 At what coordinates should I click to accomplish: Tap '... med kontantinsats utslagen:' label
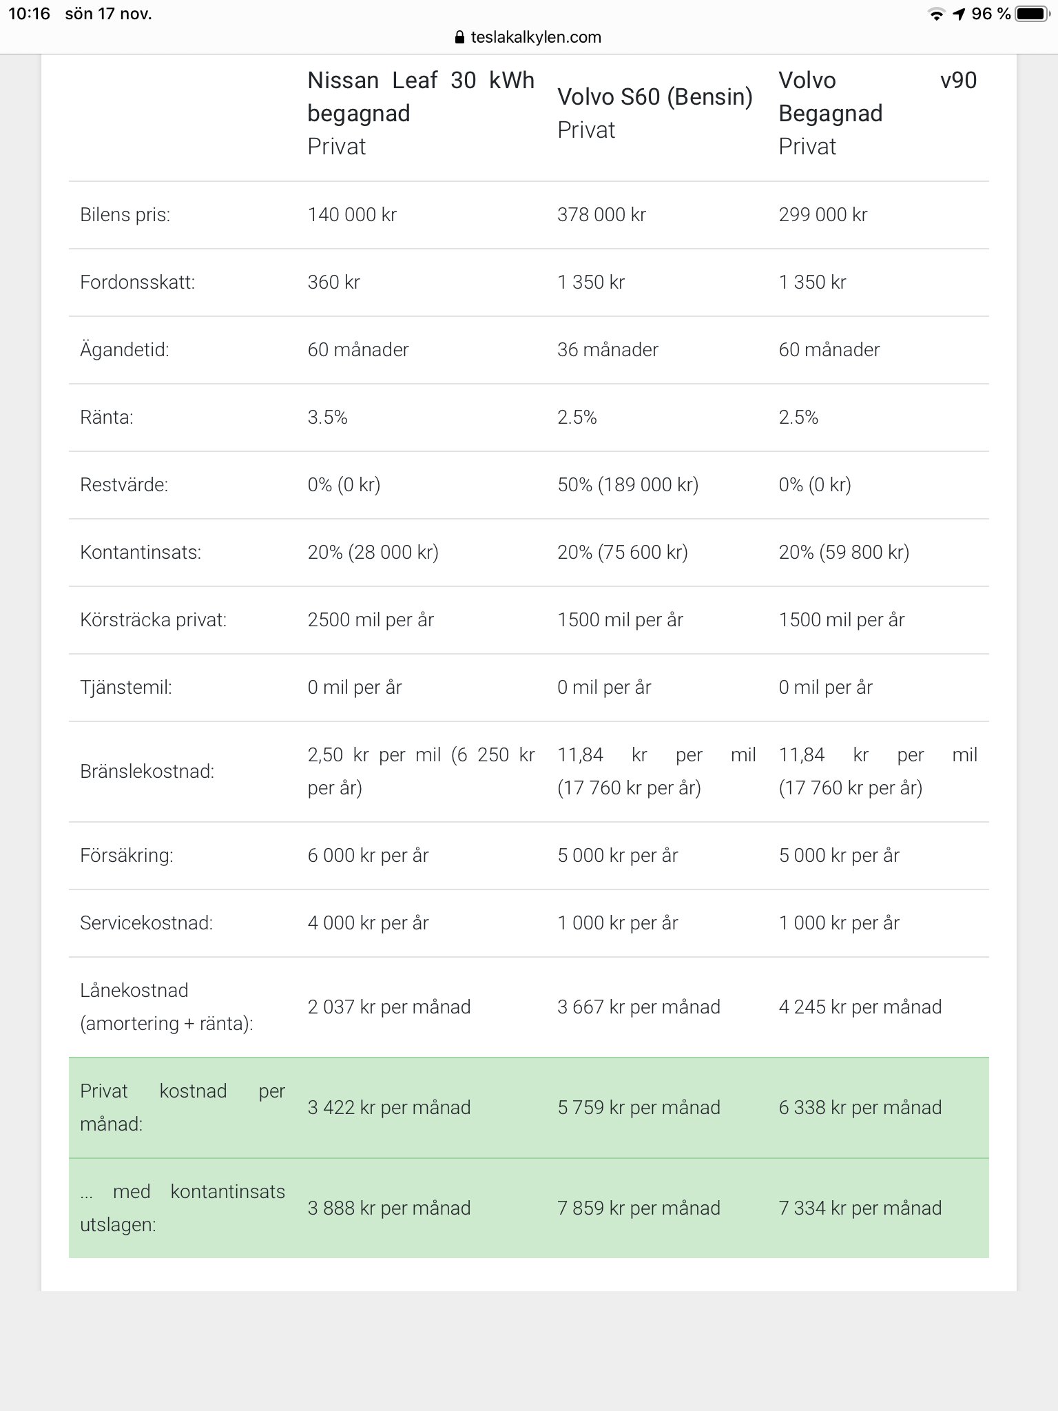(183, 1208)
